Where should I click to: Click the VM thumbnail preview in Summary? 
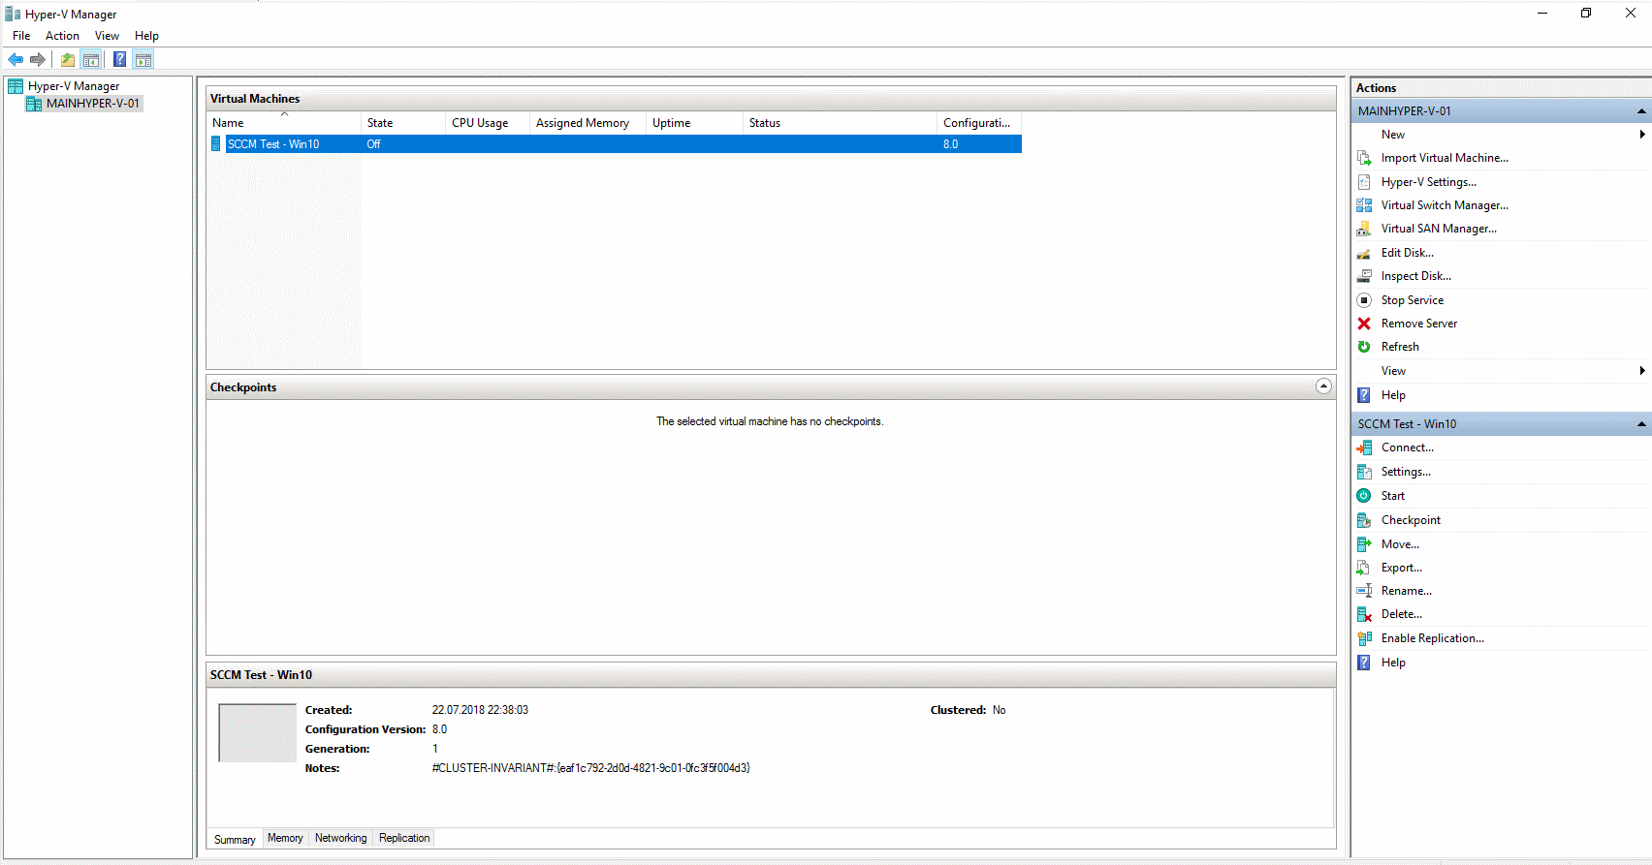click(x=257, y=733)
